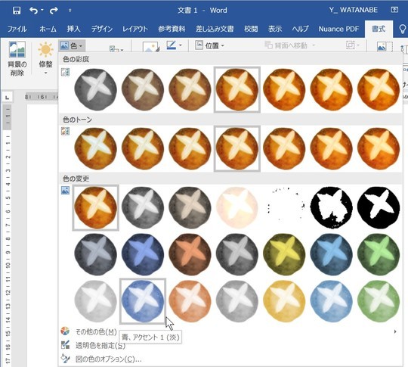Select the highlighted saturation 100% thumbnail
Viewport: 408px width, 367px height.
(x=236, y=89)
